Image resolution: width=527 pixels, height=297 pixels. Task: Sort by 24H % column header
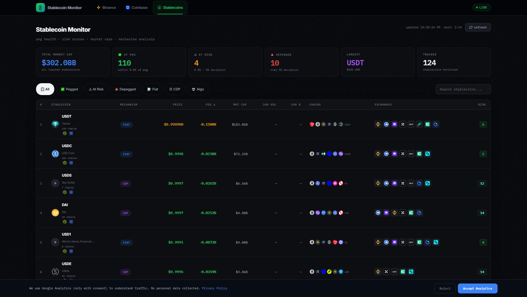tap(296, 105)
